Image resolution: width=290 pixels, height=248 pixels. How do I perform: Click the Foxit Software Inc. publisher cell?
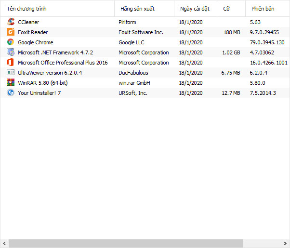point(141,32)
